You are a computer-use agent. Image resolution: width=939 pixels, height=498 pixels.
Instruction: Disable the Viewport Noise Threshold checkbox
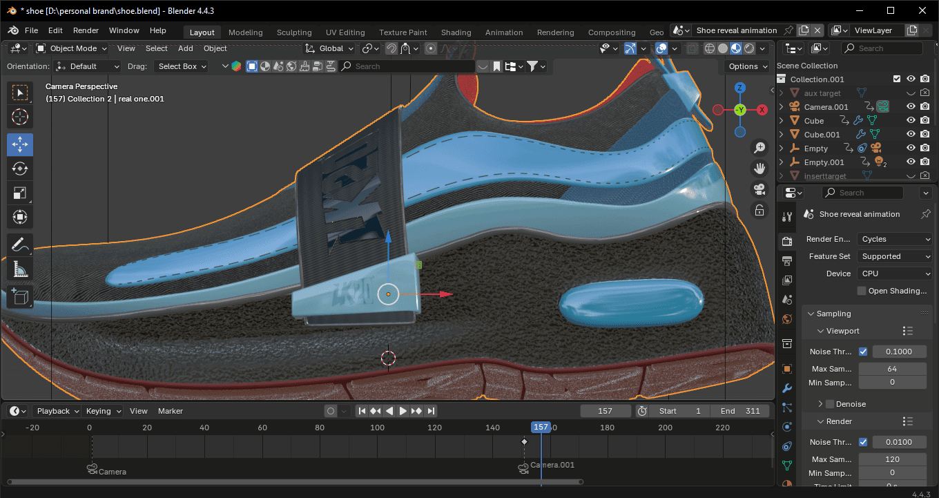862,352
